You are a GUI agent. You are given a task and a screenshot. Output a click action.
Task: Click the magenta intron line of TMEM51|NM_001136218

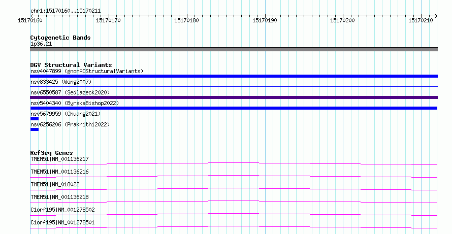pyautogui.click(x=234, y=202)
